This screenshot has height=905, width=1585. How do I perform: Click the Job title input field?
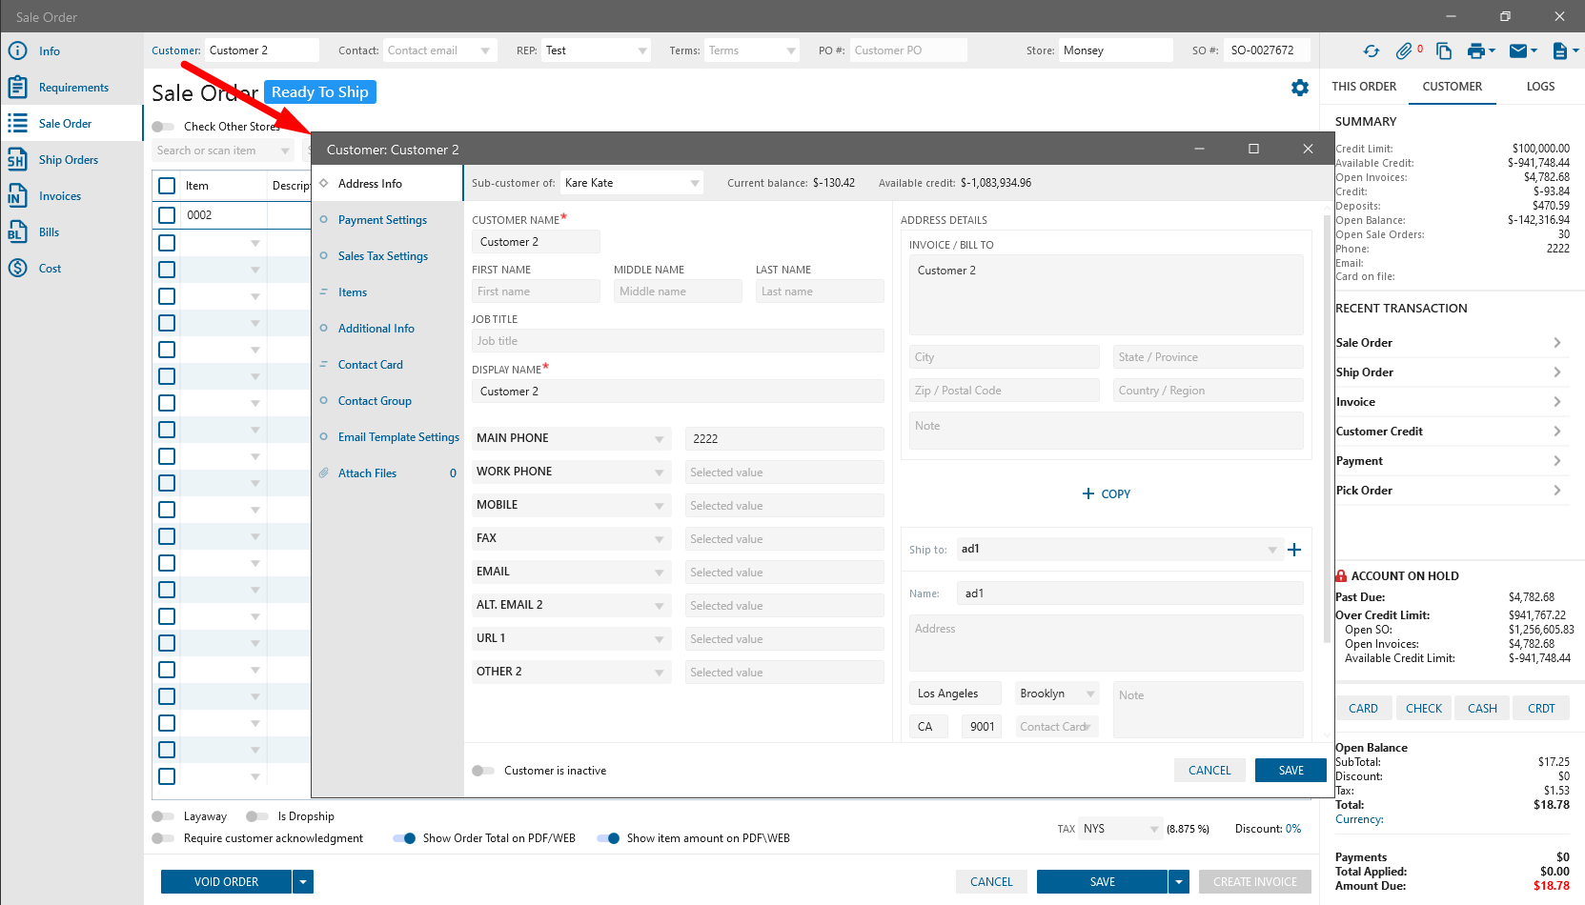click(678, 341)
